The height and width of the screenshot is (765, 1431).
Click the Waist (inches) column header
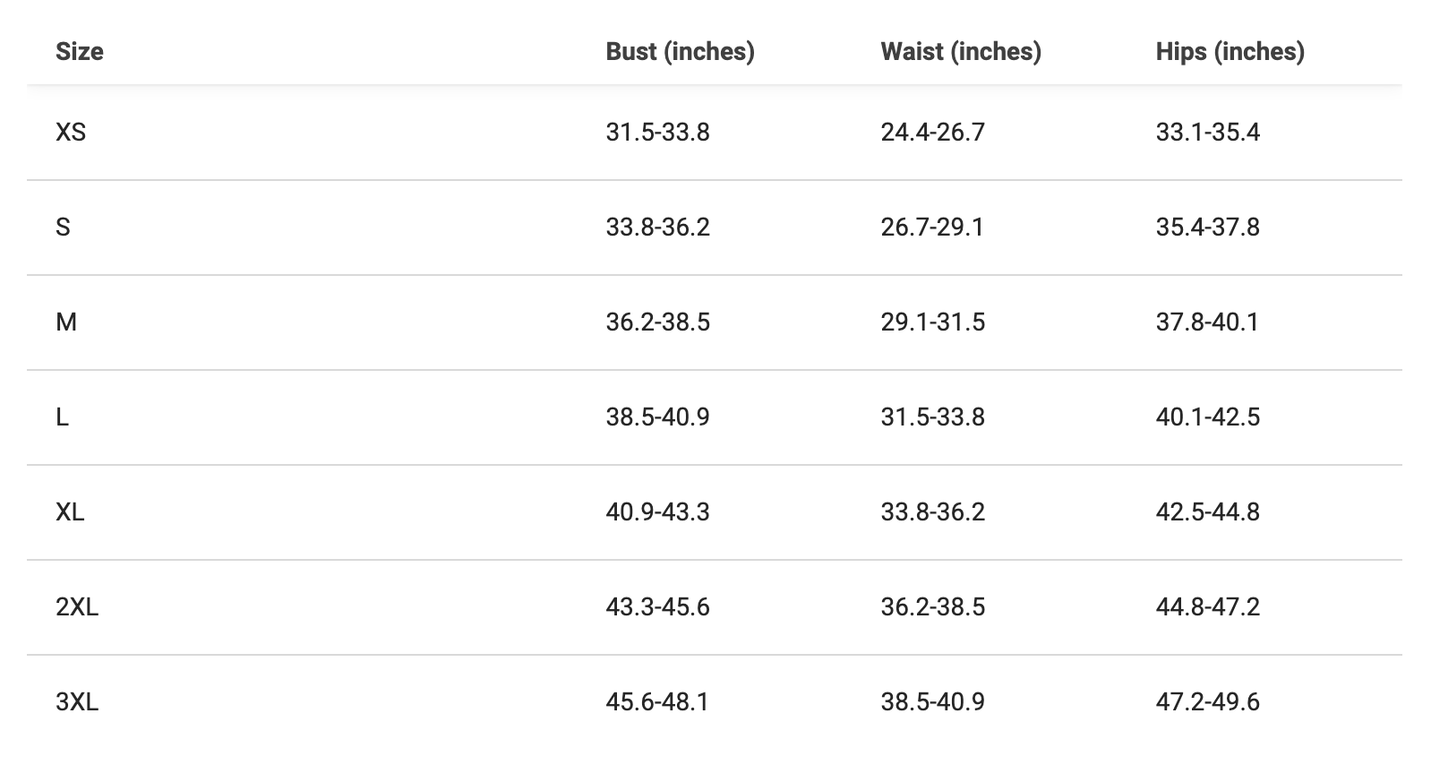click(960, 52)
